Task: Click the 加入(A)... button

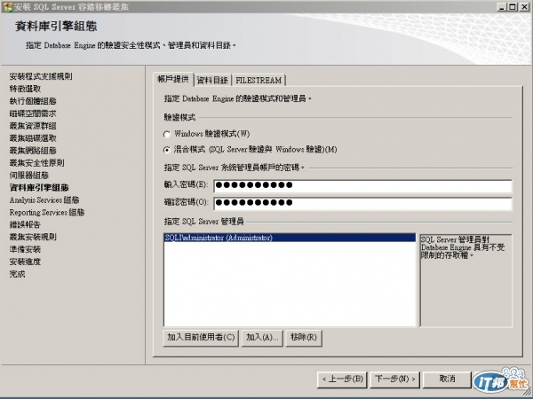Action: [x=262, y=338]
